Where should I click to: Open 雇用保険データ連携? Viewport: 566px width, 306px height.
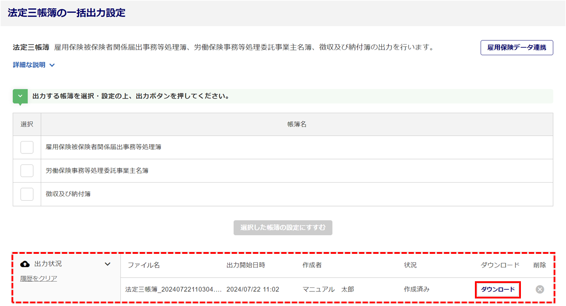(x=516, y=48)
